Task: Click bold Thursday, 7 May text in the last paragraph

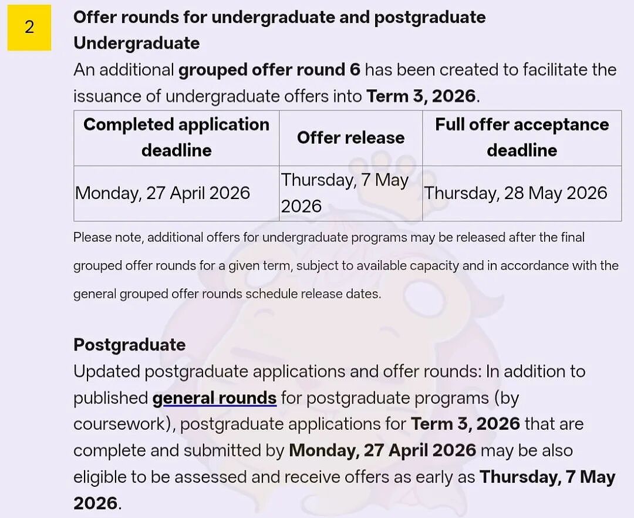Action: point(548,477)
